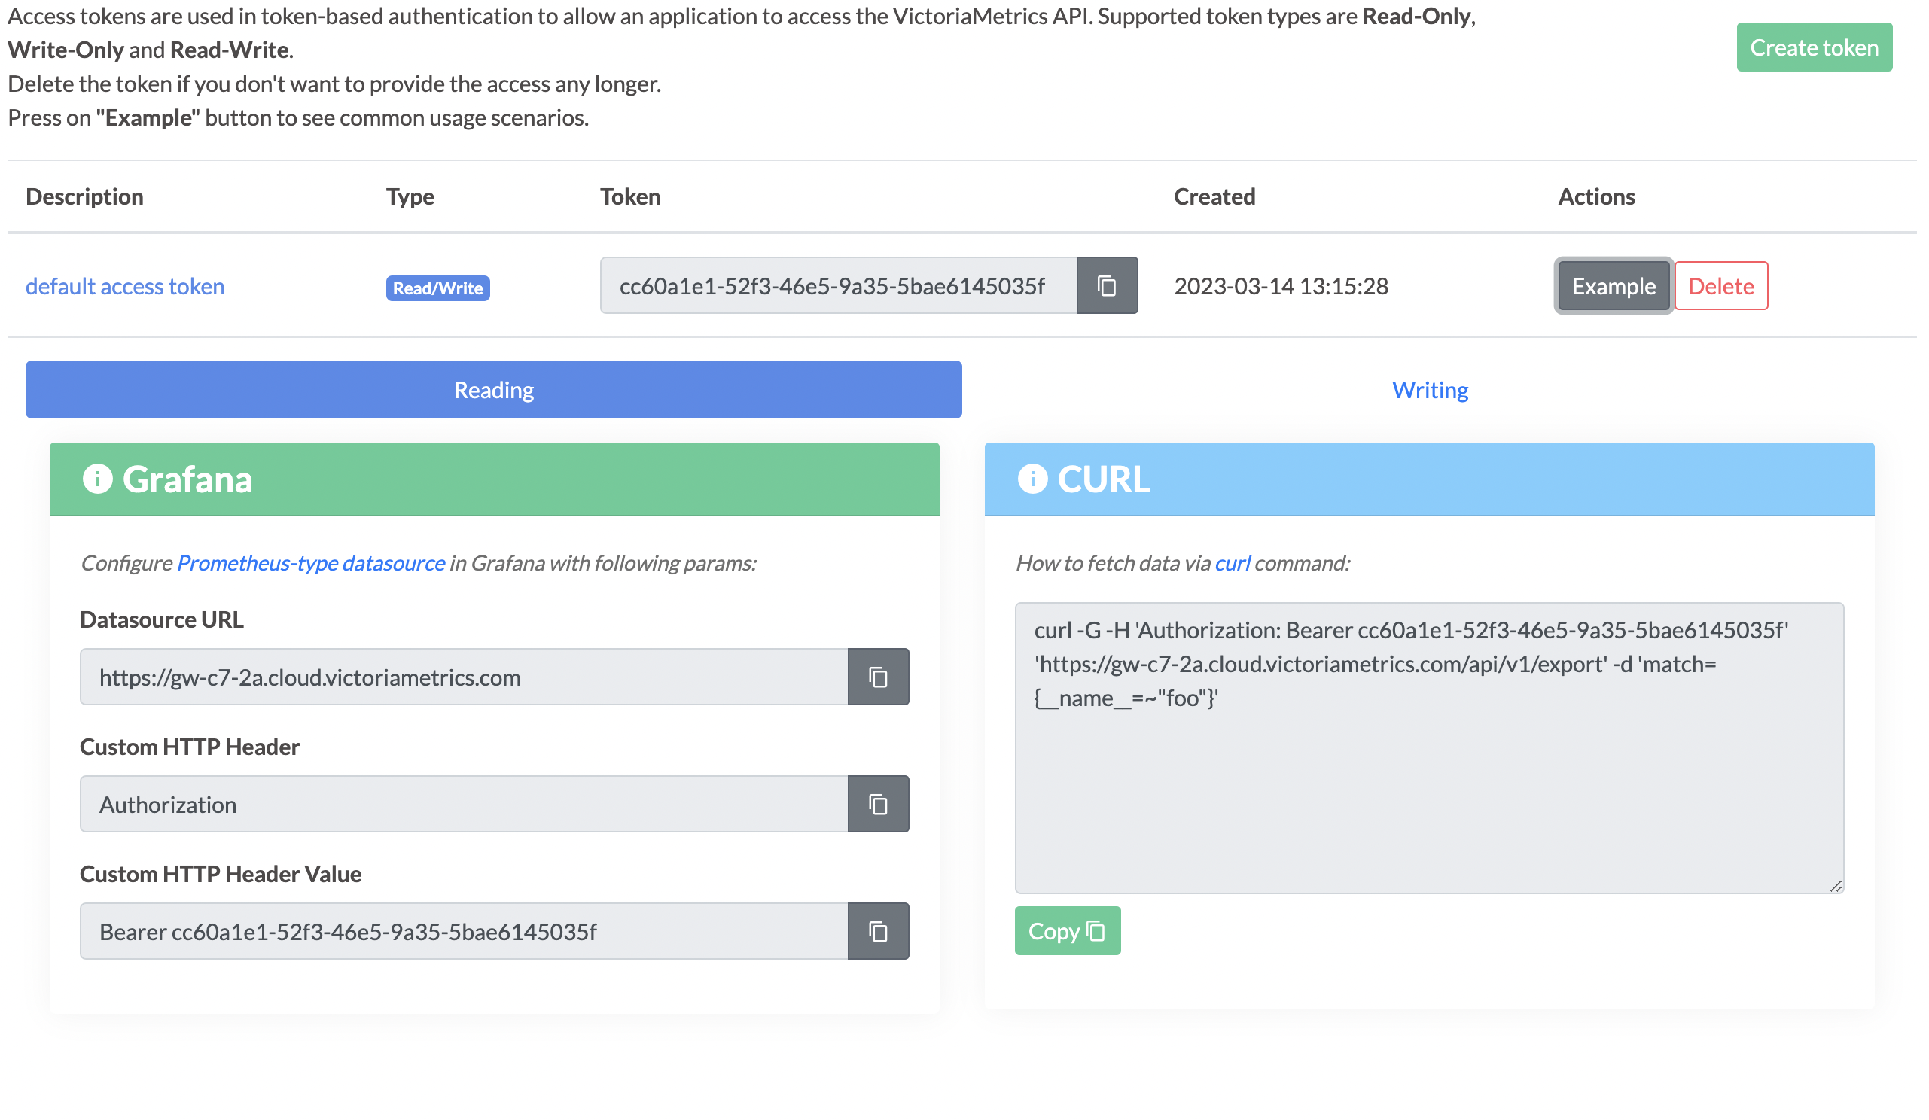Click the CURL info icon
1929x1120 pixels.
point(1032,479)
